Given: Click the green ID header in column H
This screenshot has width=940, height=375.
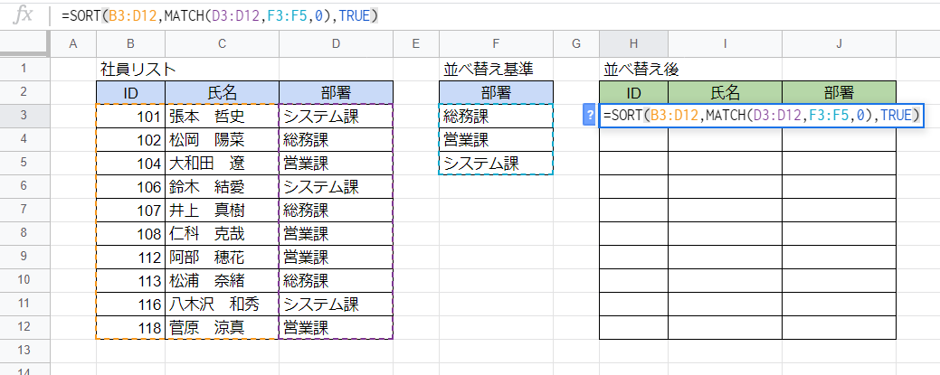Looking at the screenshot, I should 633,92.
